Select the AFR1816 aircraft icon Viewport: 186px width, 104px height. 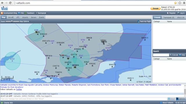pos(49,58)
